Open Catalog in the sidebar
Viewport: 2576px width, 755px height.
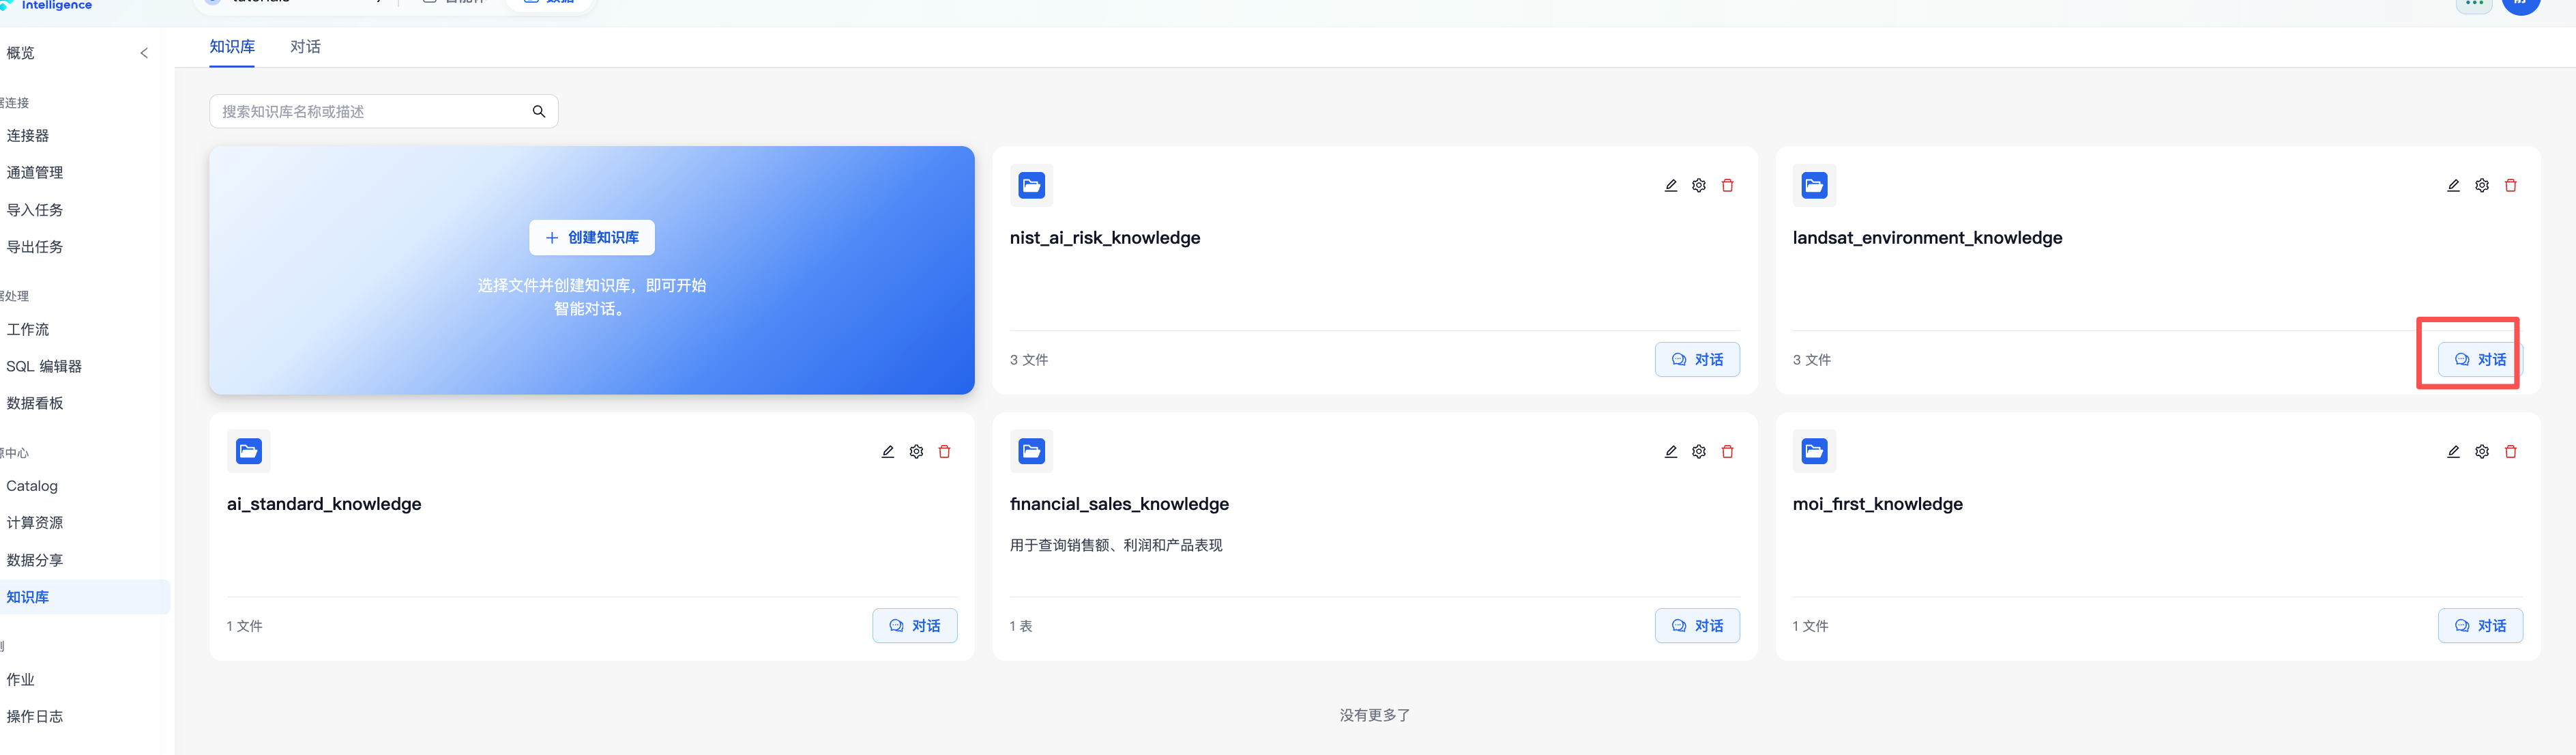point(32,486)
